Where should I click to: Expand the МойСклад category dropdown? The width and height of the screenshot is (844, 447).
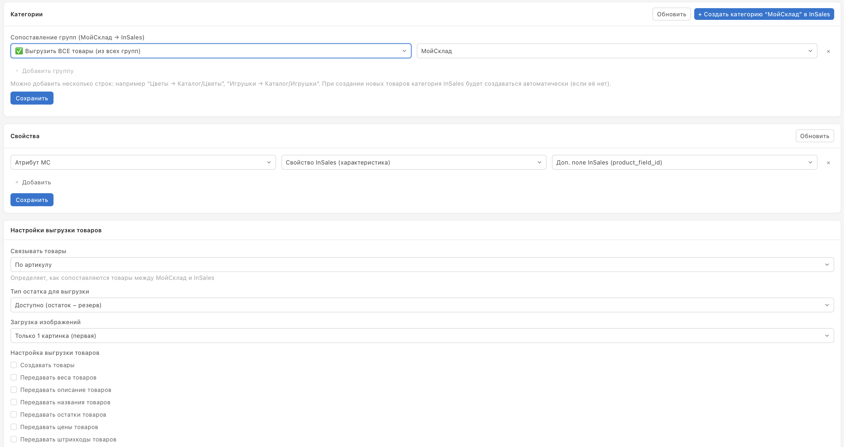[617, 51]
